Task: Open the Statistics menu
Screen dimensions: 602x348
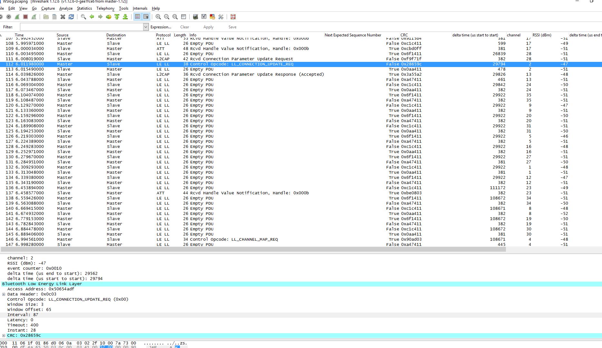Action: point(84,8)
